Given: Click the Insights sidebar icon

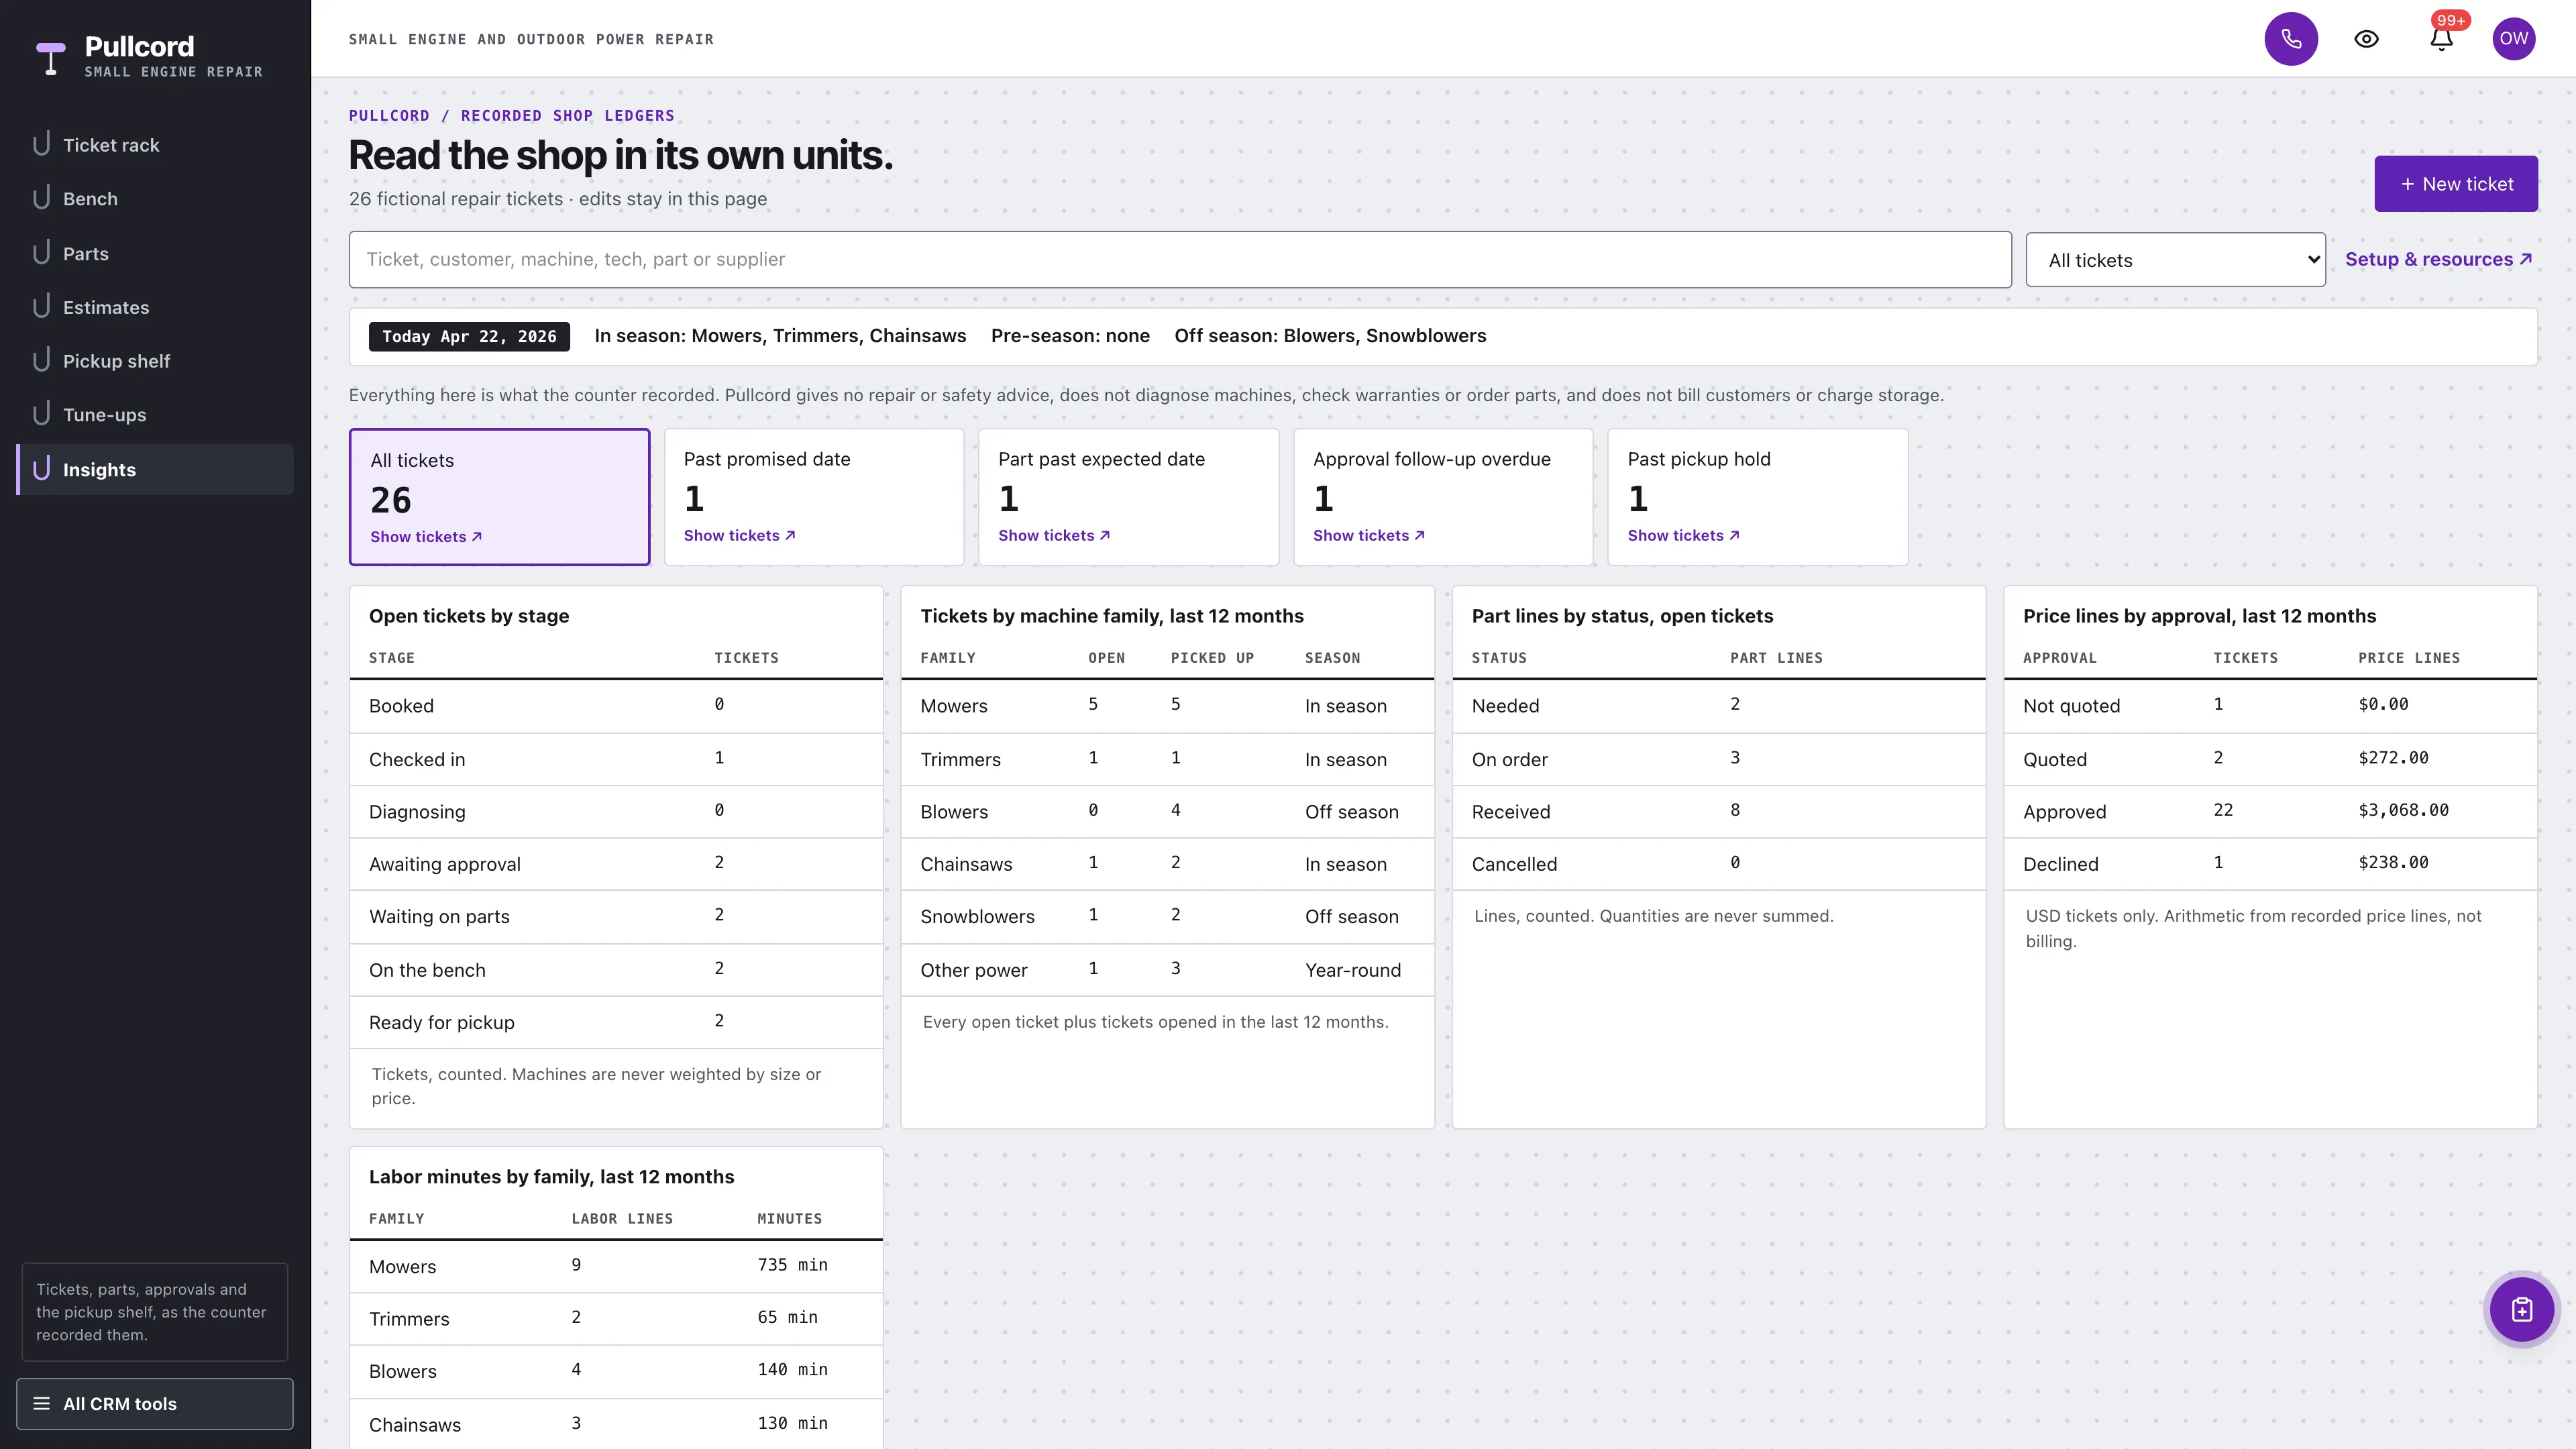Looking at the screenshot, I should pos(41,469).
